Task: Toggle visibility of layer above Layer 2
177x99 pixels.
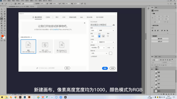Action: coord(152,87)
